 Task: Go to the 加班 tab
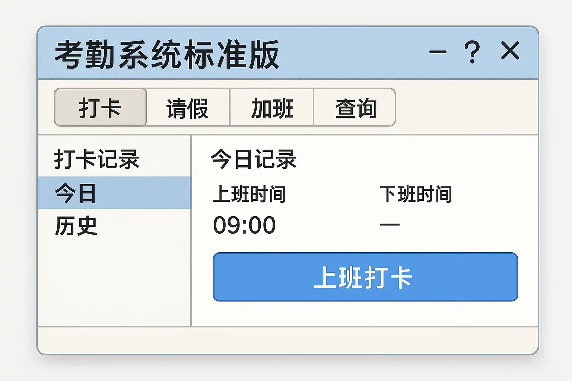[x=272, y=108]
